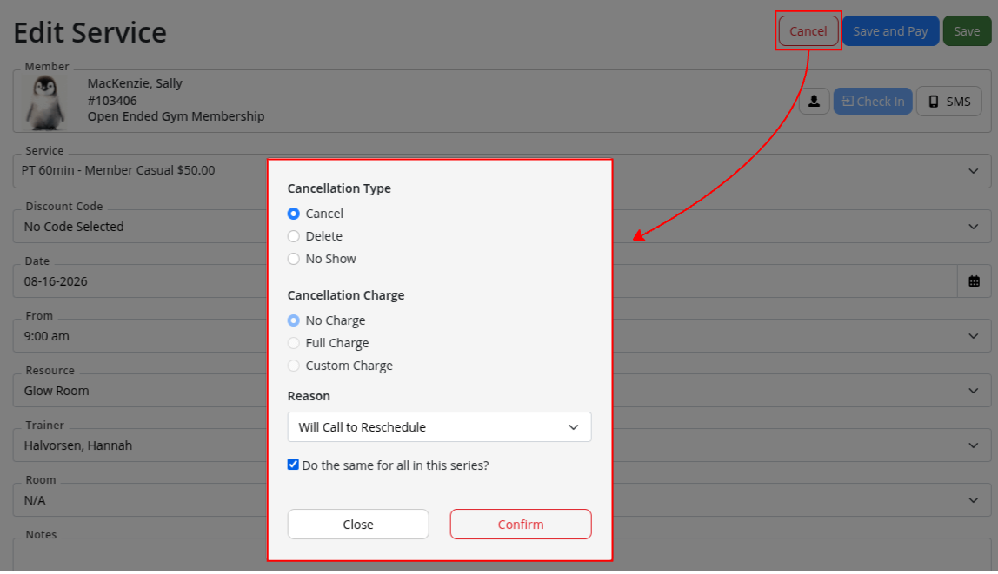
Task: Open the Trainer dropdown chevron
Action: click(x=973, y=445)
